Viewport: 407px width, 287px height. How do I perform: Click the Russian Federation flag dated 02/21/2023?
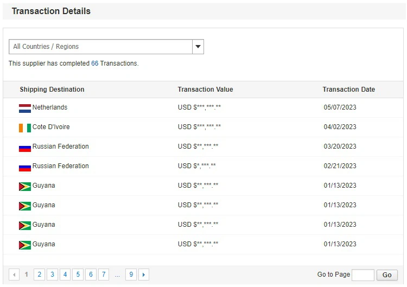coord(25,167)
